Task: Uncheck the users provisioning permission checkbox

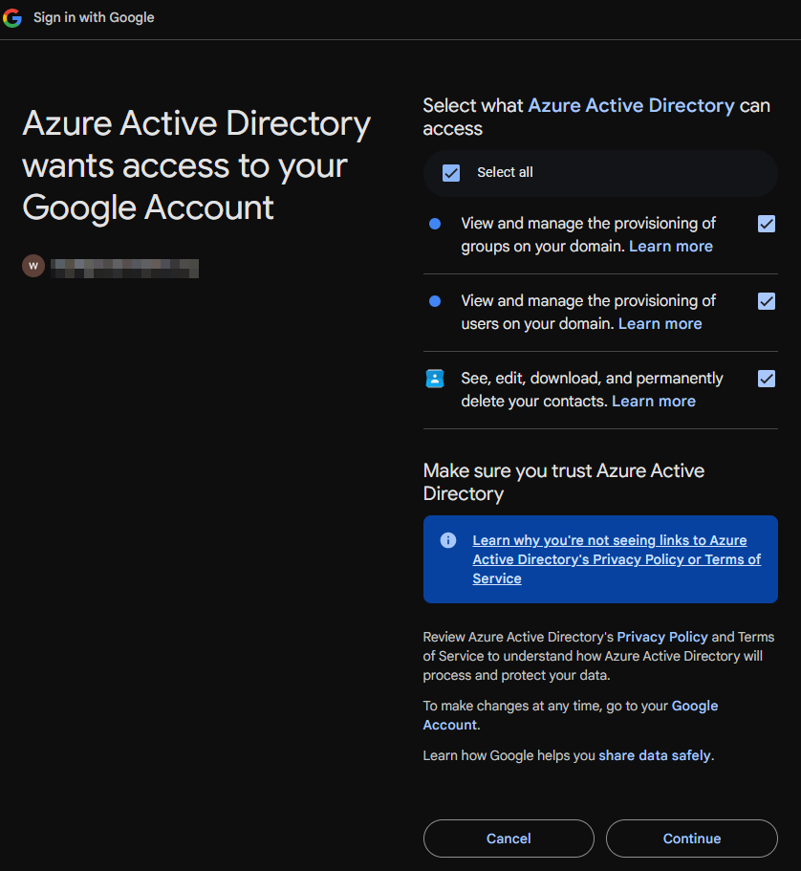Action: pyautogui.click(x=766, y=301)
